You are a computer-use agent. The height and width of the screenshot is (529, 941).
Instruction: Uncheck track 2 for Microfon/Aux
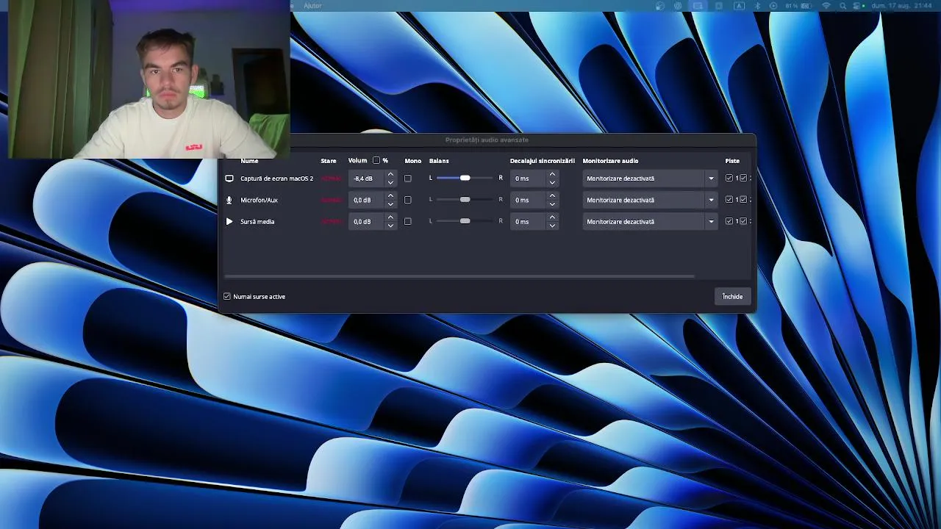(x=743, y=199)
